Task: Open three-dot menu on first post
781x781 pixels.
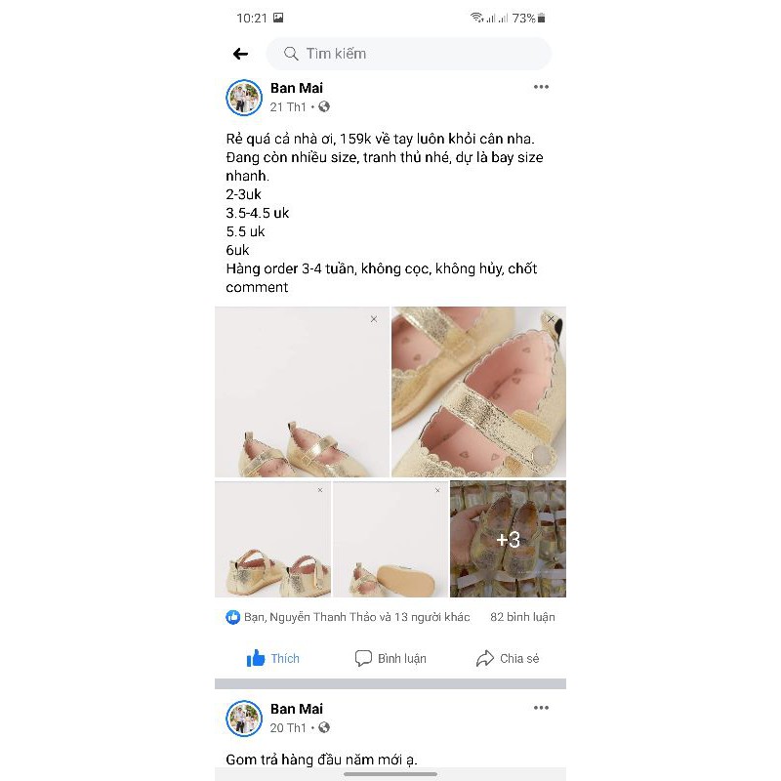Action: coord(541,87)
